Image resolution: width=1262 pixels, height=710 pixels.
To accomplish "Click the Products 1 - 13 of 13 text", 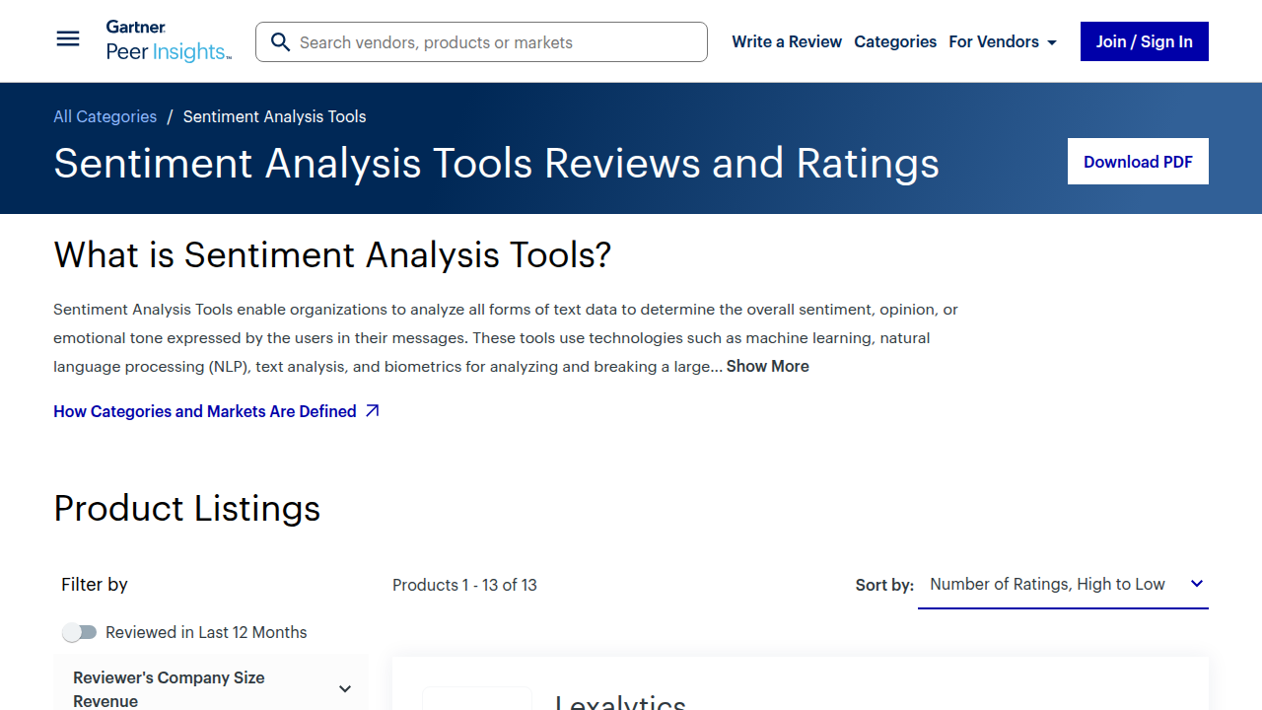I will tap(464, 585).
